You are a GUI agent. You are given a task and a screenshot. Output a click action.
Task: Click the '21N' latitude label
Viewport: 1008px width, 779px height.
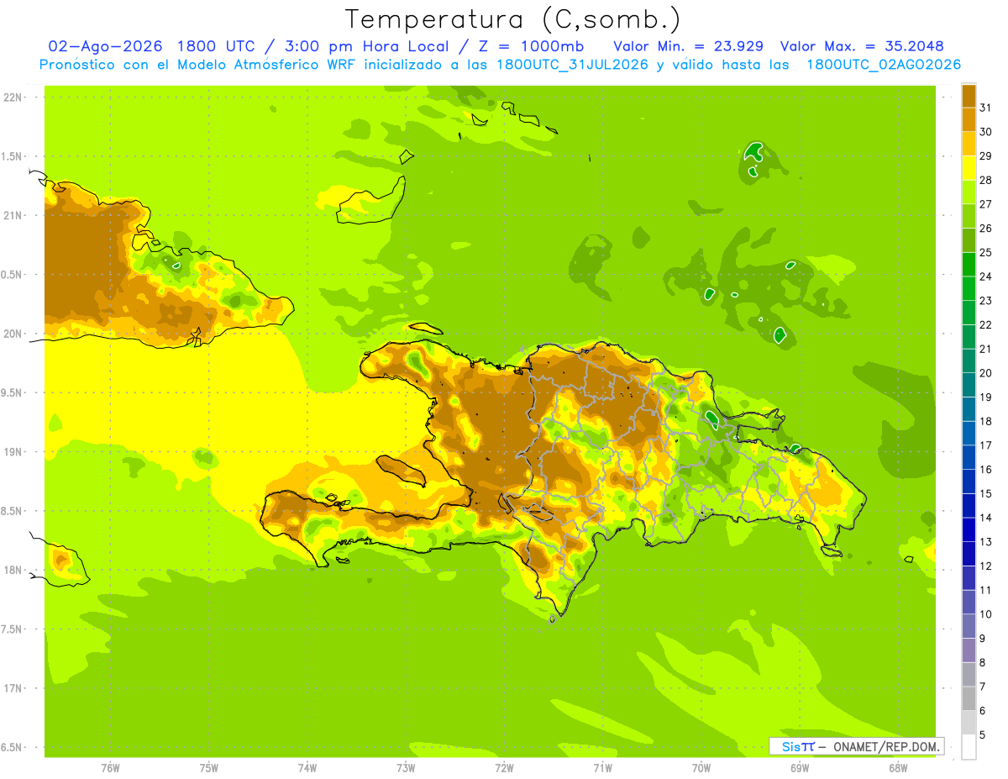(x=13, y=215)
